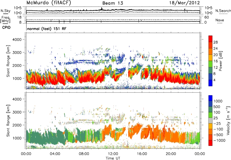Screen dimensions: 231x160
Task: Click the date '18/Mar/2012'
Action: coord(185,3)
